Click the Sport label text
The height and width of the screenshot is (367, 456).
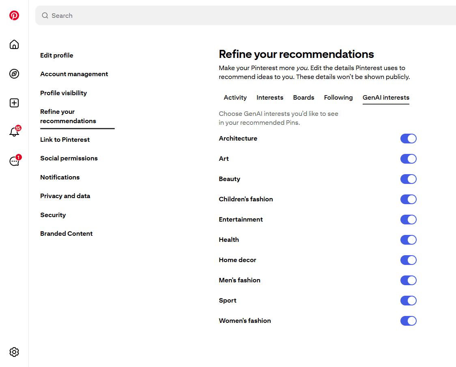[228, 301]
